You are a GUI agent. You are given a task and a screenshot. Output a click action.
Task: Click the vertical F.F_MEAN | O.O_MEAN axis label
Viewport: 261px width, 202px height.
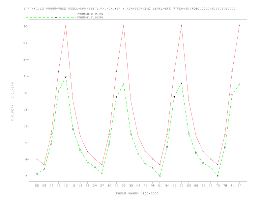click(x=13, y=102)
